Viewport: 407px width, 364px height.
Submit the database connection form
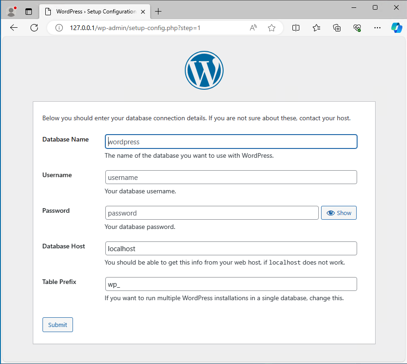pyautogui.click(x=58, y=325)
